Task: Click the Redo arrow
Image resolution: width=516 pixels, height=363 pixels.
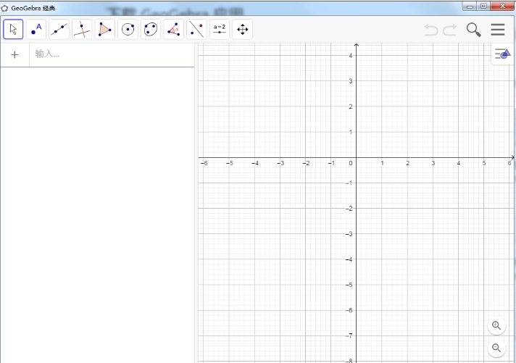Action: (450, 30)
